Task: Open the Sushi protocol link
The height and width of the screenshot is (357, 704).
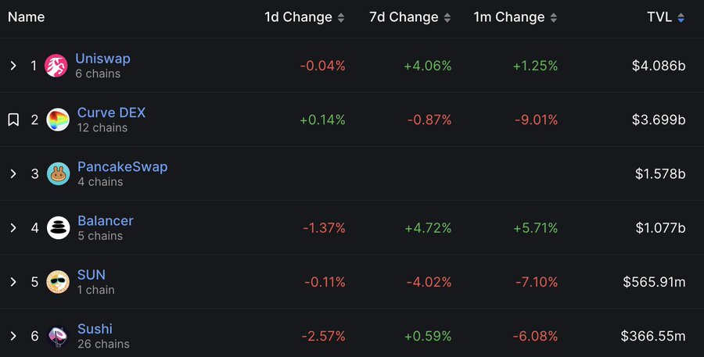Action: [95, 329]
